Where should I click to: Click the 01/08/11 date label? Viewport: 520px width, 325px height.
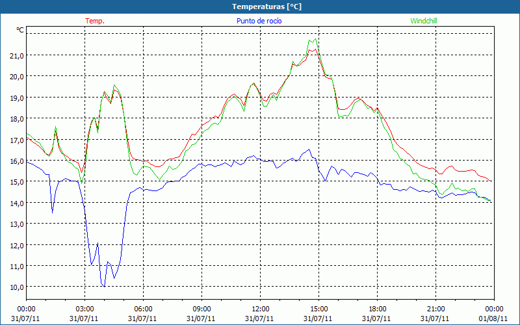pos(494,318)
